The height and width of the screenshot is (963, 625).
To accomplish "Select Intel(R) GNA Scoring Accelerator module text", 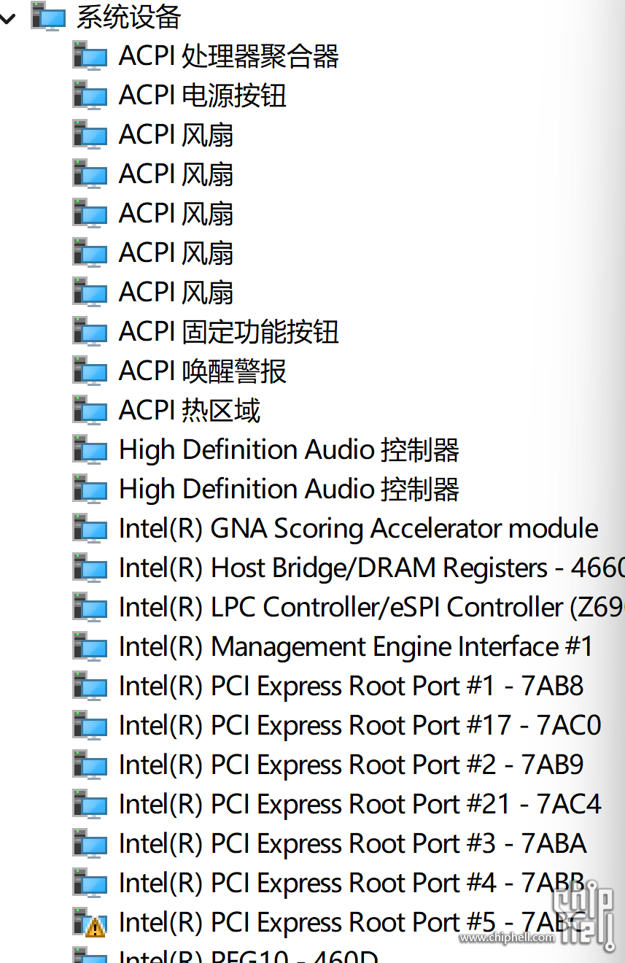I will pos(359,529).
